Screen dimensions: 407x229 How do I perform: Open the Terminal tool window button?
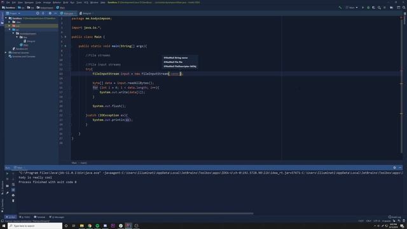(x=39, y=217)
